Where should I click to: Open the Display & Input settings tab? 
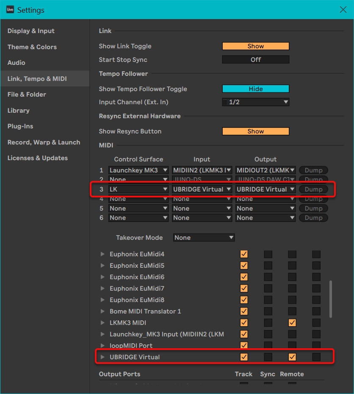click(31, 31)
